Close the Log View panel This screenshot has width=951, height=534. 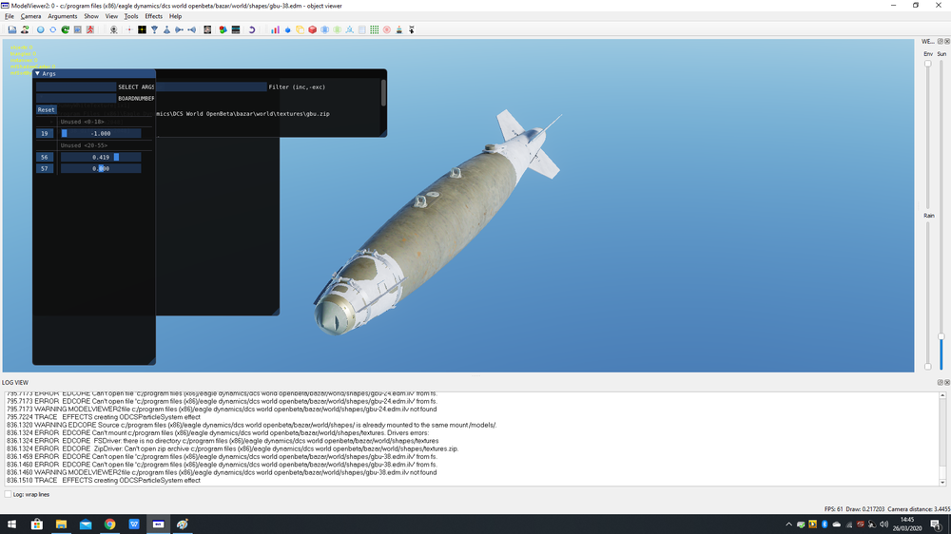click(x=947, y=383)
